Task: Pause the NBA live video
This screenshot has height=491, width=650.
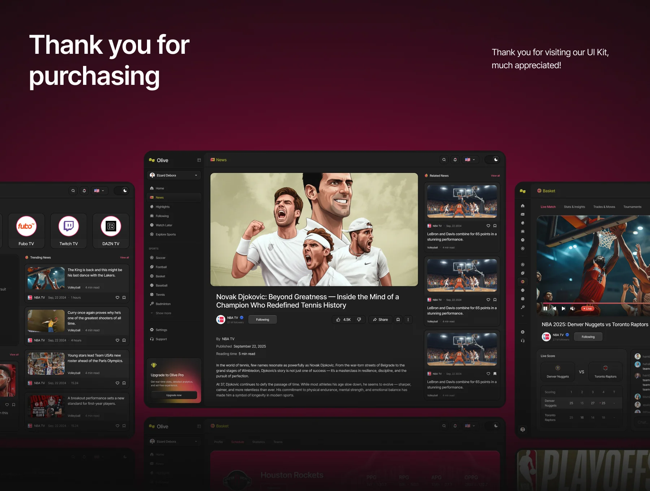Action: (545, 309)
